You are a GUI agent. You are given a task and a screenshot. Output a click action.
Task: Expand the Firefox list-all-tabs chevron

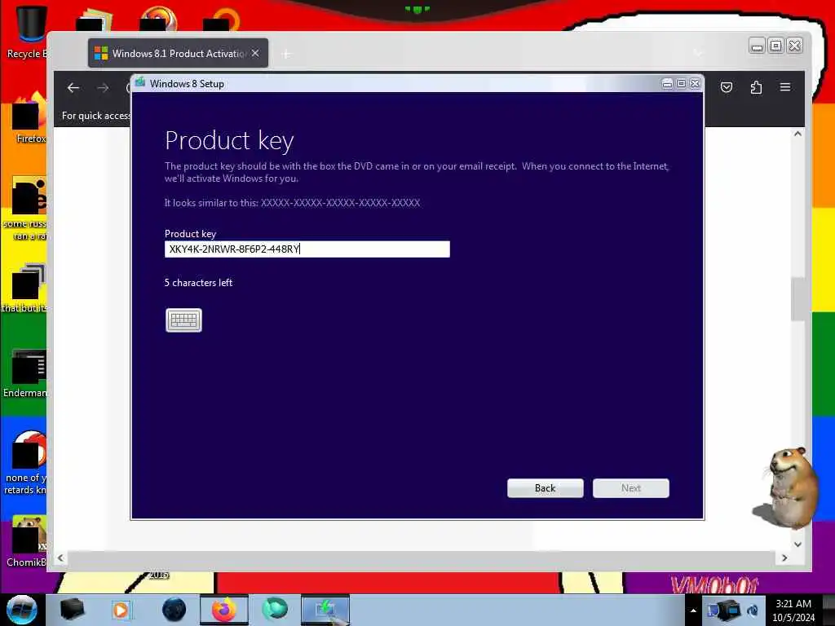point(698,53)
